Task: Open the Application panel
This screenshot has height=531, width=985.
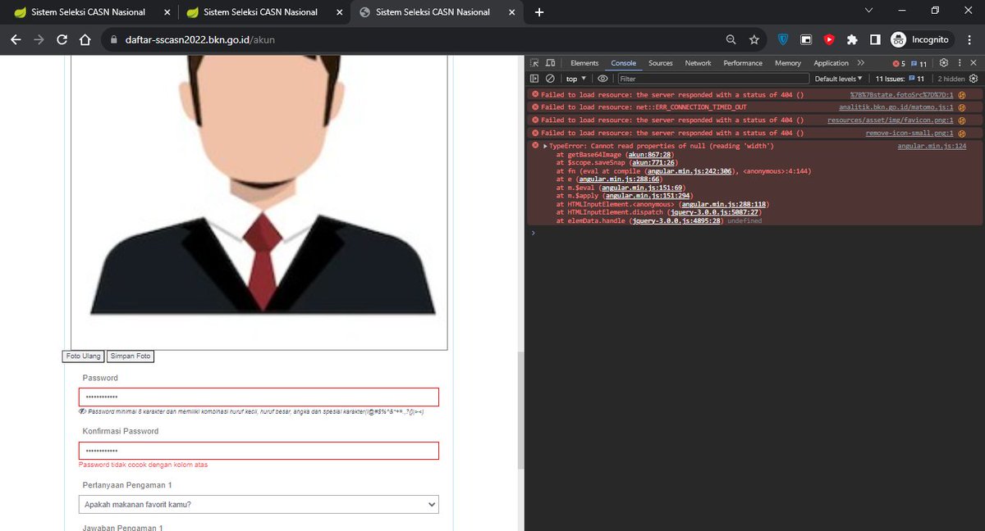Action: point(831,63)
